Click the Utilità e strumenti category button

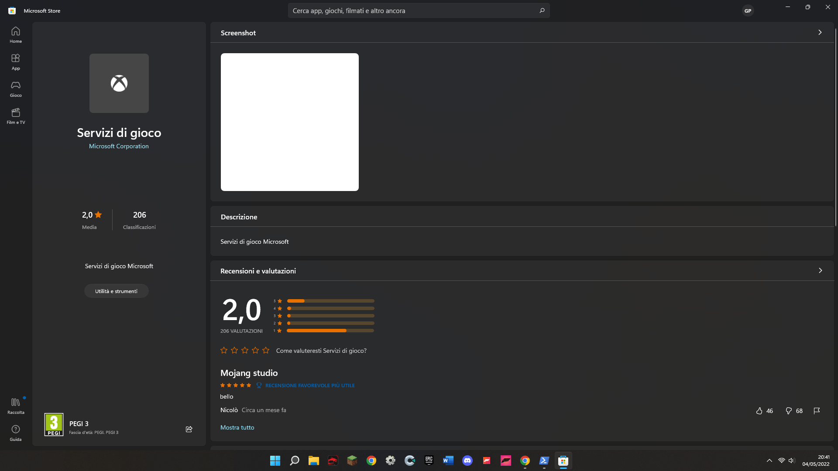tap(116, 291)
